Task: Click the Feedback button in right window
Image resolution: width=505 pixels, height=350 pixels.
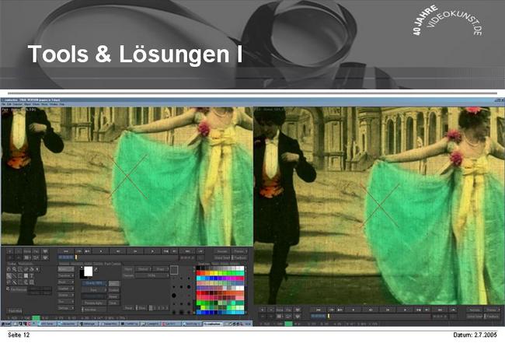Action: (x=493, y=317)
